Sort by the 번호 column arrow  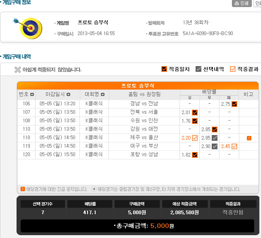[x=32, y=94]
